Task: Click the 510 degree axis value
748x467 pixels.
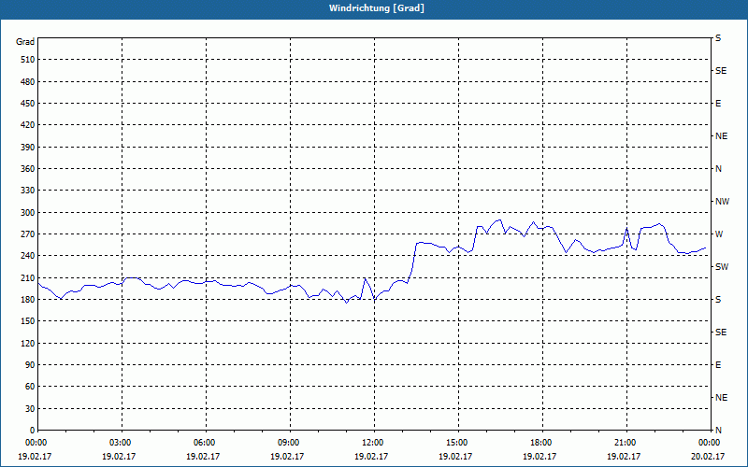Action: (28, 60)
